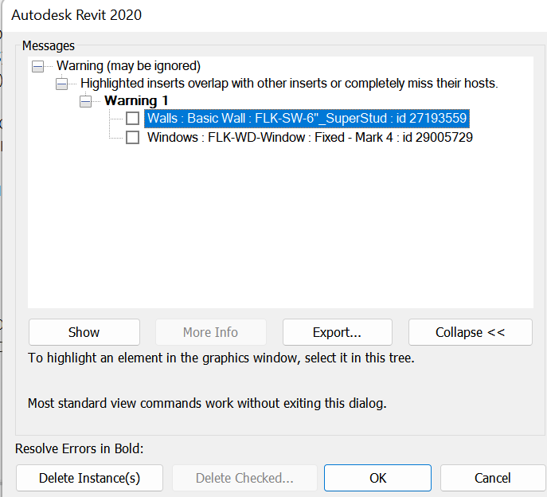Collapse the 'Warning (may be ignored)' tree node
The image size is (547, 497).
pos(37,66)
